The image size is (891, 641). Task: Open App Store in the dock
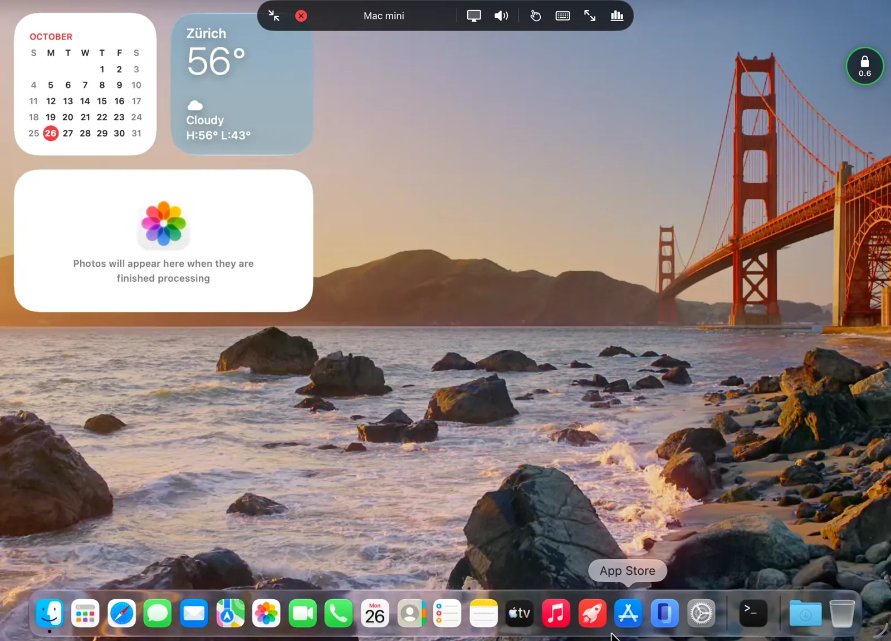pos(628,613)
